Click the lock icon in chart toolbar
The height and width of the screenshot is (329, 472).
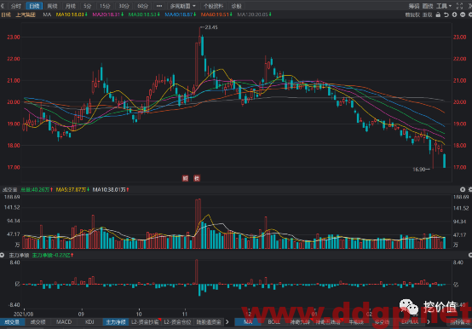coord(438,14)
